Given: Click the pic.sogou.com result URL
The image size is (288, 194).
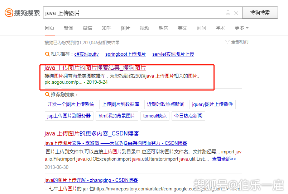Looking at the screenshot, I should point(63,82).
